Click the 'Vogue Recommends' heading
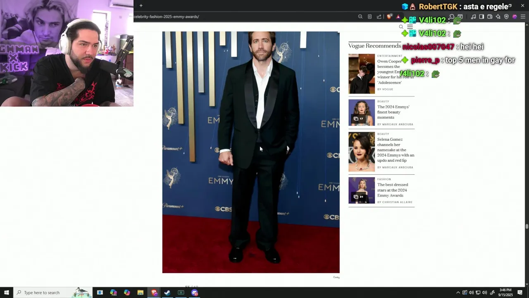The height and width of the screenshot is (298, 529). tap(374, 46)
